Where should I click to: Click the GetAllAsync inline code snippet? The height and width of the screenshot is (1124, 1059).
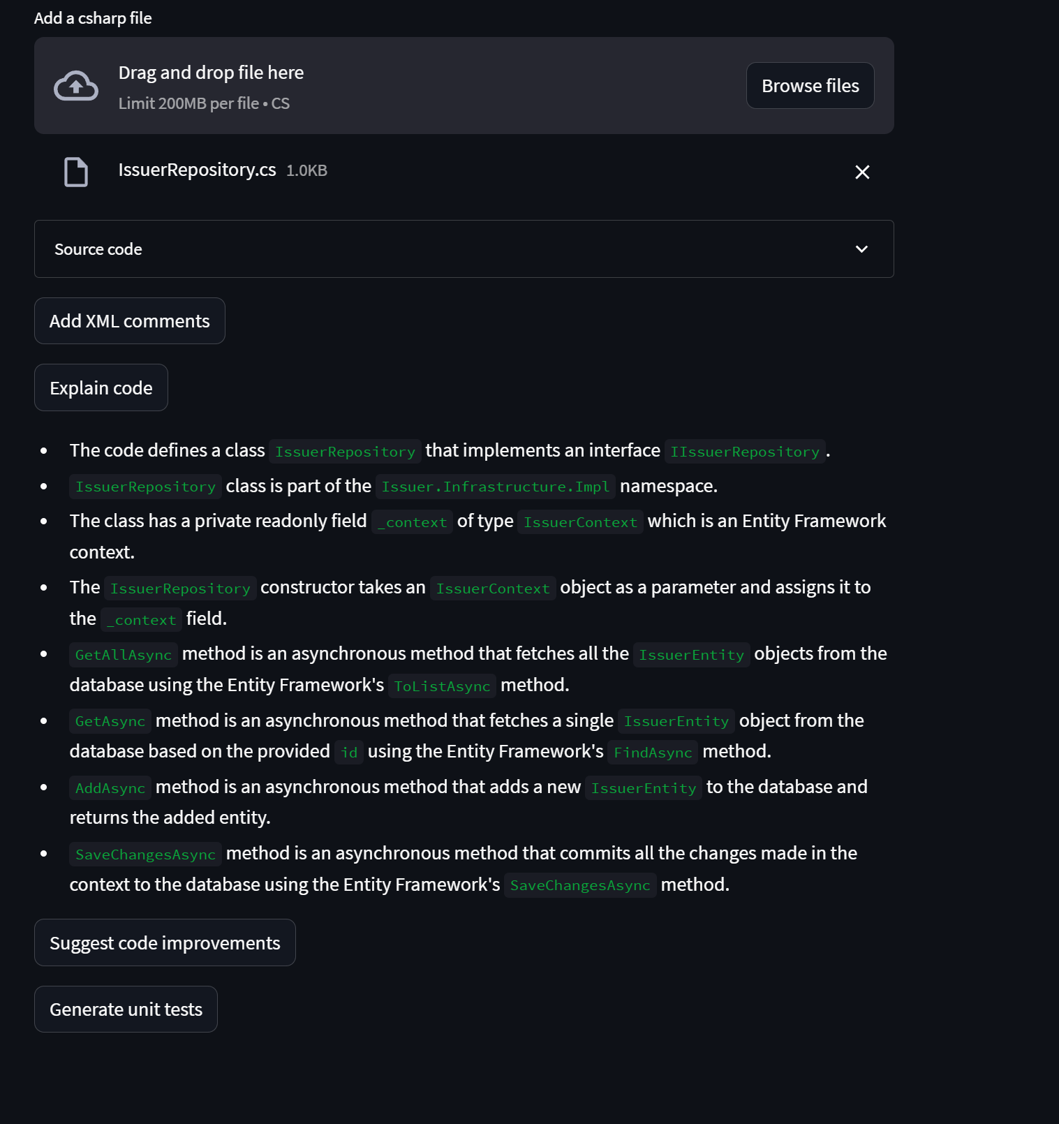point(124,655)
